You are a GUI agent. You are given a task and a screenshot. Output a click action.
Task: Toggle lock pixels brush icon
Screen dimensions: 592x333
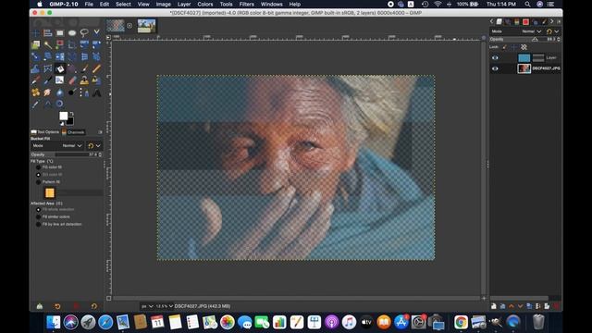coord(504,47)
